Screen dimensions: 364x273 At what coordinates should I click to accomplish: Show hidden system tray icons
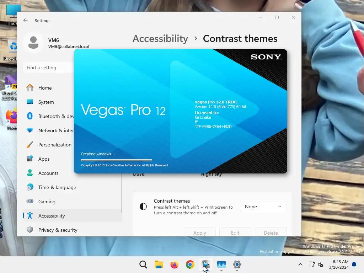coord(300,264)
